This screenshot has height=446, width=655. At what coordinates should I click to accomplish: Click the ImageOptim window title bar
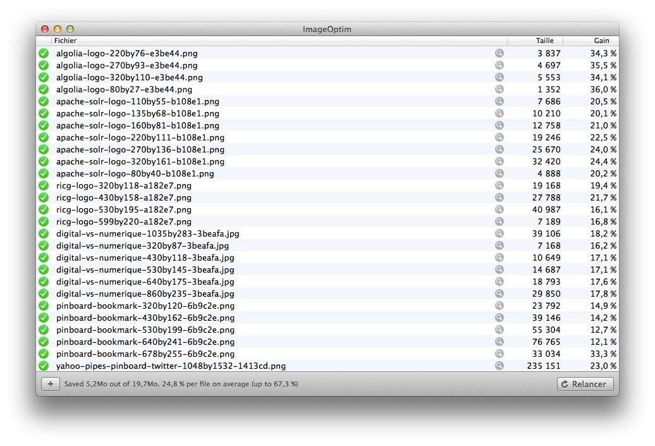tap(327, 29)
